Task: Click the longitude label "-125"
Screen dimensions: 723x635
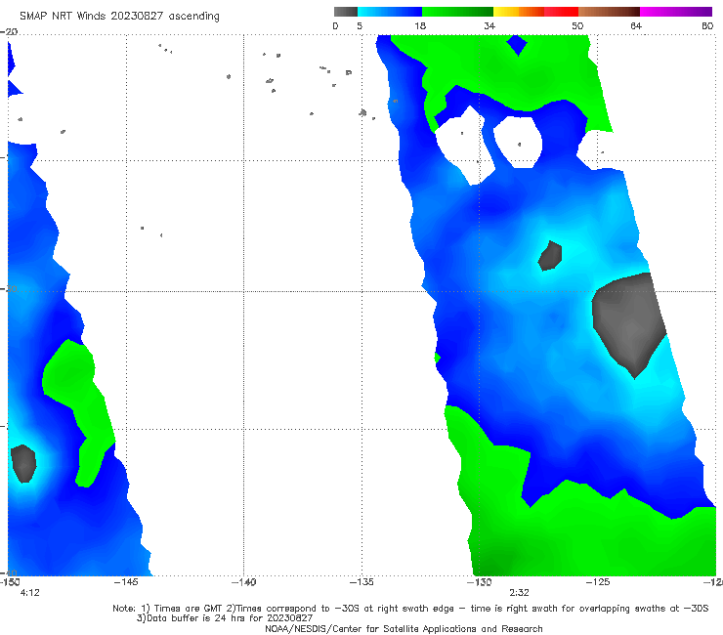Action: 598,582
